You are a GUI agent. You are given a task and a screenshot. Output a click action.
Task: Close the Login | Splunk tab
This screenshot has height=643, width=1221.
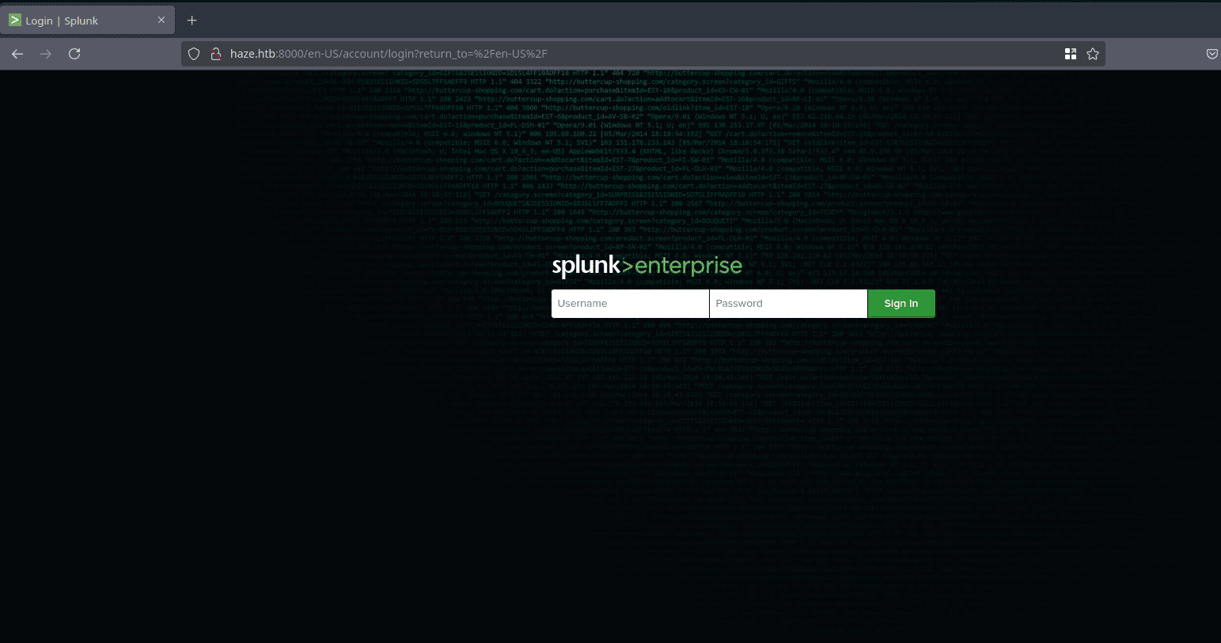(x=161, y=21)
